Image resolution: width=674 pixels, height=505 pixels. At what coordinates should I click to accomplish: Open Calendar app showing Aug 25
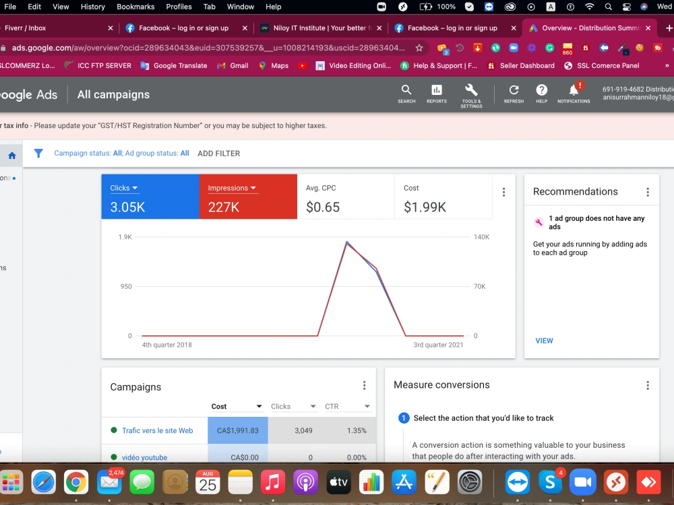pyautogui.click(x=208, y=482)
